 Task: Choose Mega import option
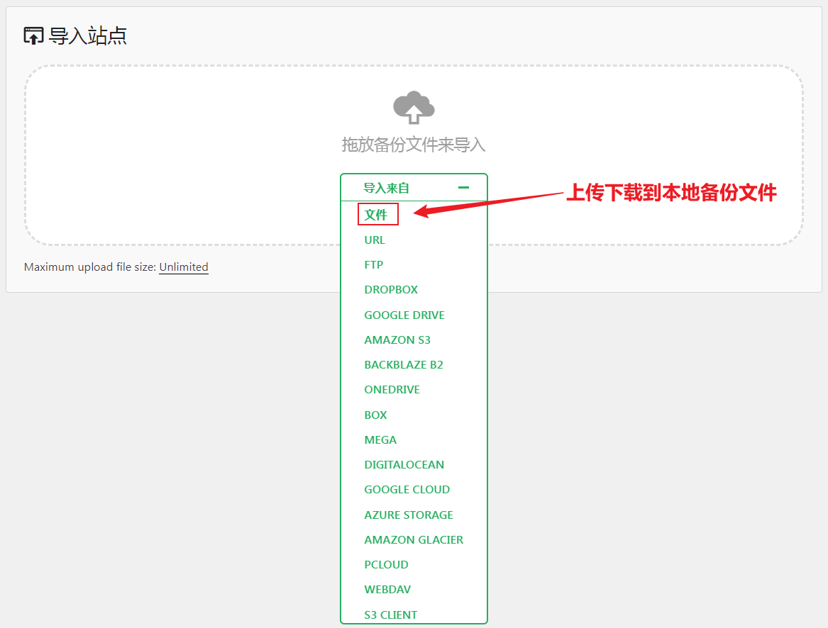click(x=380, y=439)
